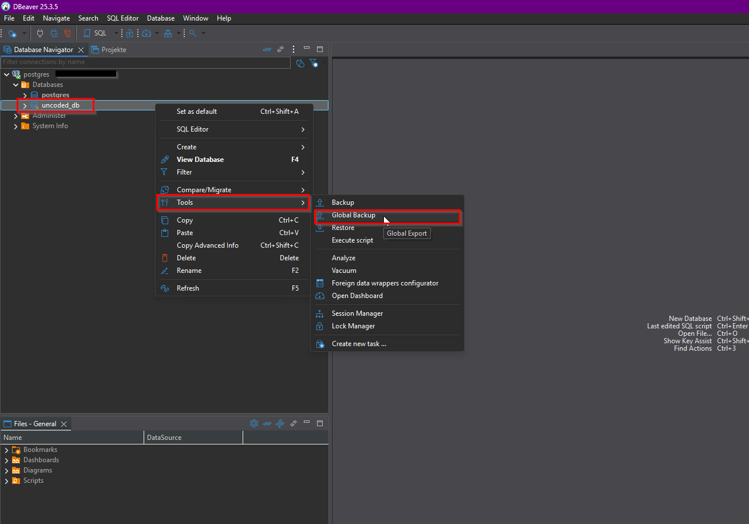Screen dimensions: 749x524
Task: Toggle Link with Editor in Database Navigator
Action: pos(280,50)
